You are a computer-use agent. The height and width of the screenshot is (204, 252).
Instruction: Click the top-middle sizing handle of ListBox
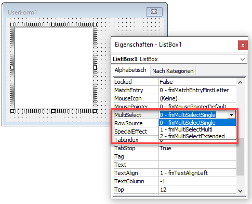pos(54,24)
